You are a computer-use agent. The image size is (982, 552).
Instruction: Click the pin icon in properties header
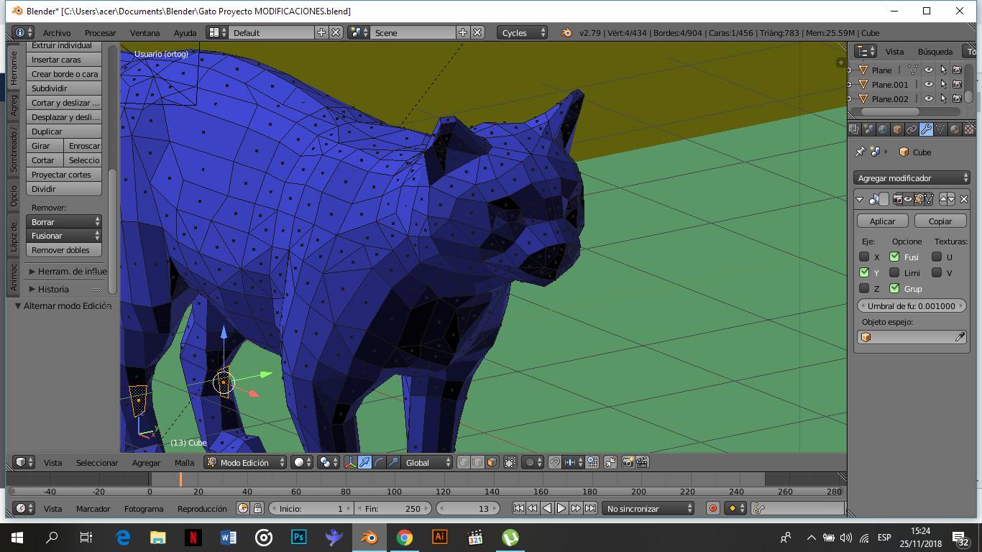(860, 152)
